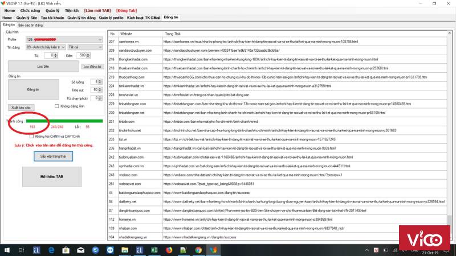Open the 'Báo cáo tin đăng' sub-tab
Screen dimensions: 456x256
(30, 25)
